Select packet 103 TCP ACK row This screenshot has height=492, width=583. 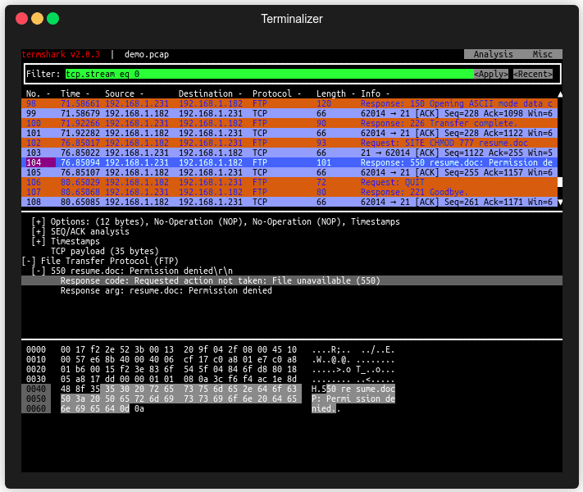(289, 153)
